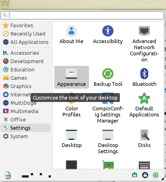Open Bluetooth settings

pyautogui.click(x=144, y=77)
